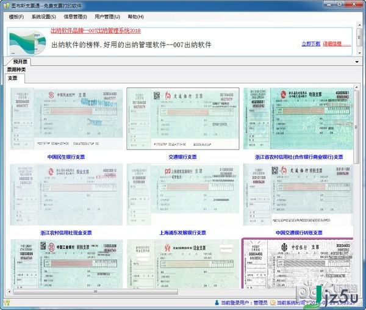Select the 中国工商银行 转账支票 thumbnail
The height and width of the screenshot is (310, 366).
pos(66,264)
